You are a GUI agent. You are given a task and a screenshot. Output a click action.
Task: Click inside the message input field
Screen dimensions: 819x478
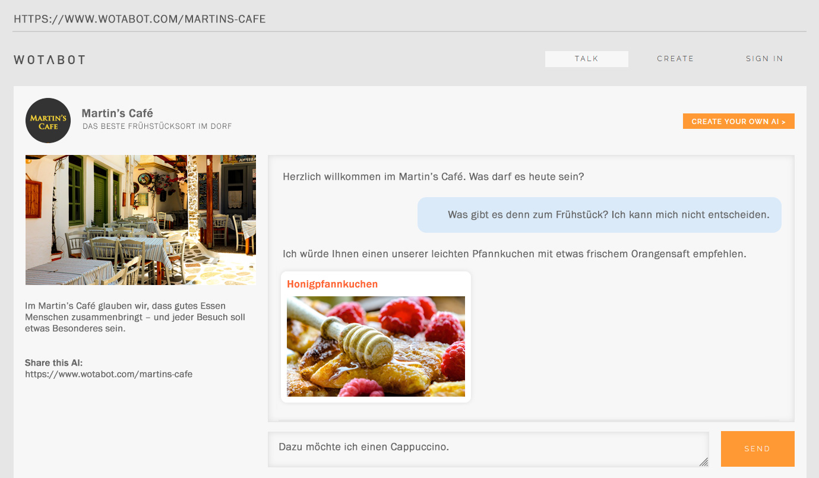(487, 449)
